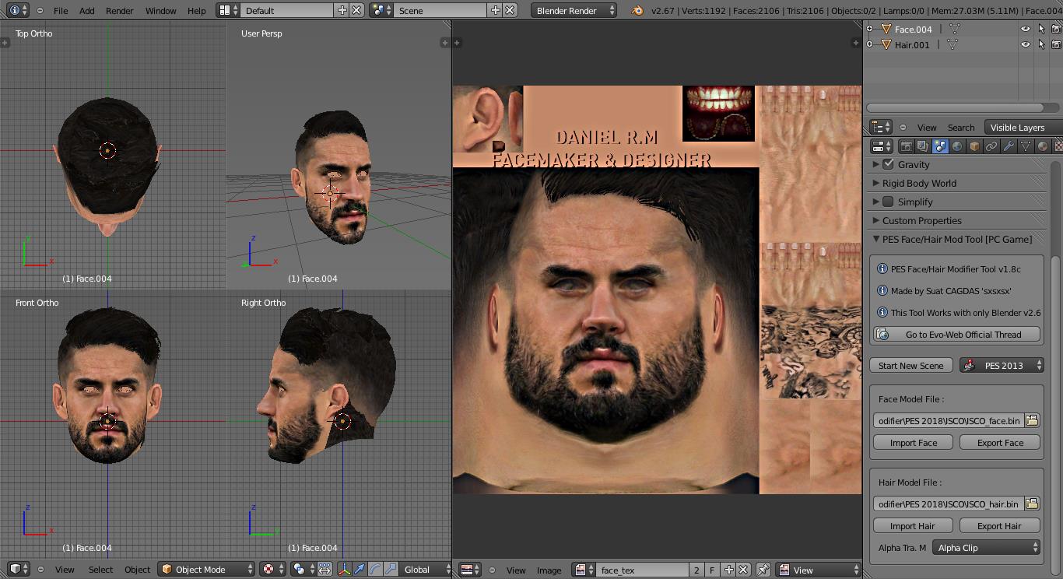The image size is (1063, 579).
Task: Tick the Simplify checkbox
Action: tap(889, 202)
